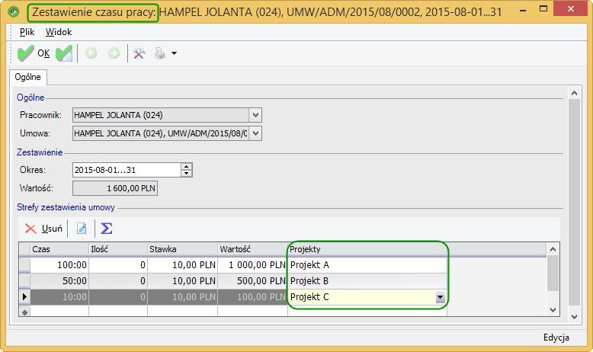Image resolution: width=593 pixels, height=352 pixels.
Task: Click the Wartość column header in table
Action: coord(252,249)
